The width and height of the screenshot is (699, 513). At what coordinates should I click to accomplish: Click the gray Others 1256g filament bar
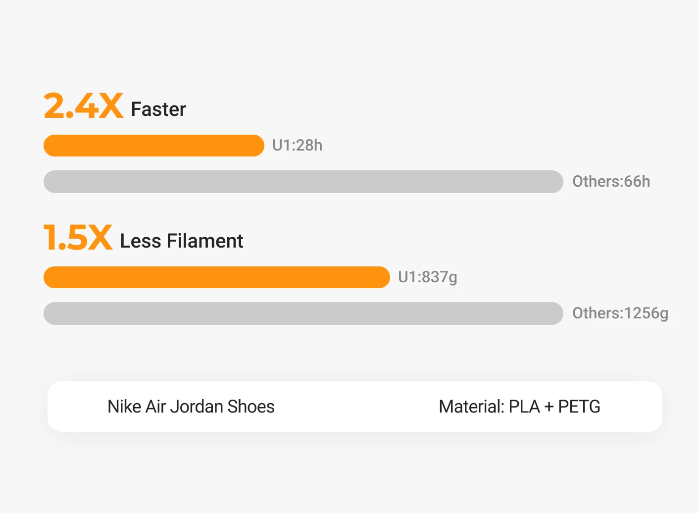303,313
